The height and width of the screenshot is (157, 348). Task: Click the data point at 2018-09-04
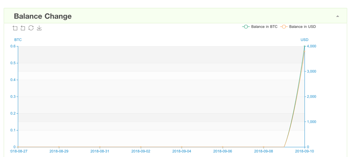pyautogui.click(x=182, y=147)
